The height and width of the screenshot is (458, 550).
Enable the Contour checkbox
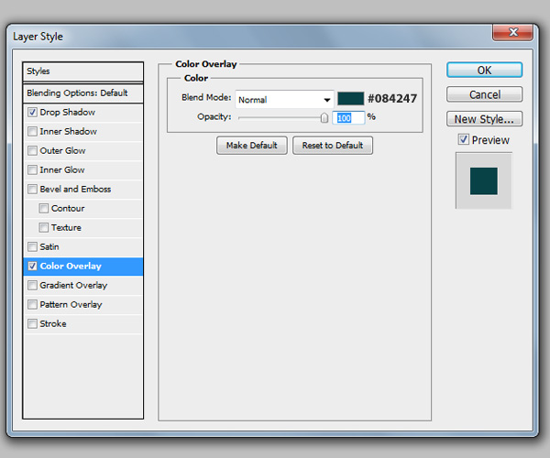tap(43, 209)
